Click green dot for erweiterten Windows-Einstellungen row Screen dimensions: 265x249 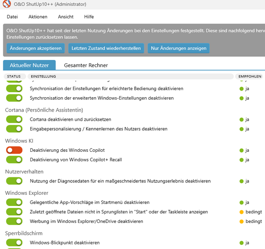point(241,98)
